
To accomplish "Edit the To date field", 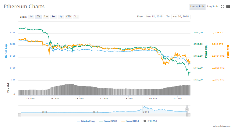I will [181, 17].
